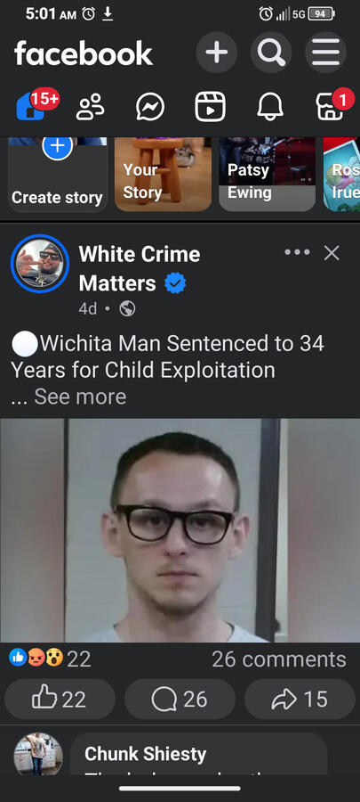Image resolution: width=360 pixels, height=802 pixels.
Task: Open three-dot post options menu
Action: [x=297, y=252]
